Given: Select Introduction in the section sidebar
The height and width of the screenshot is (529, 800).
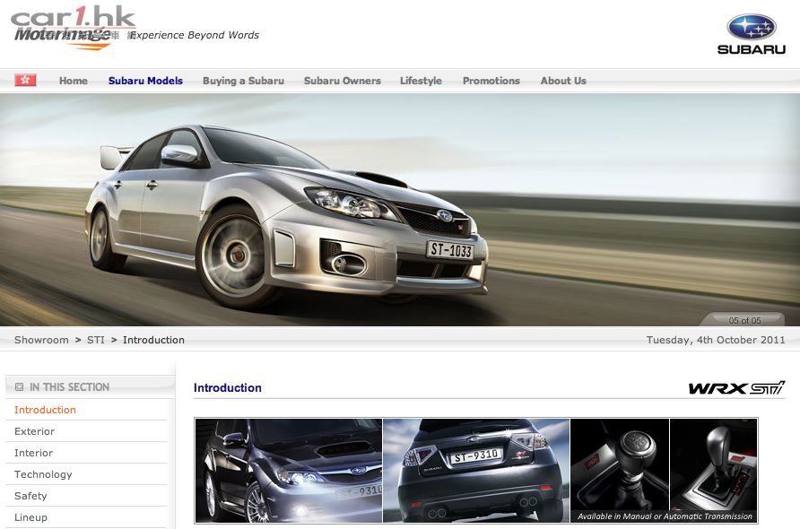Looking at the screenshot, I should (45, 410).
